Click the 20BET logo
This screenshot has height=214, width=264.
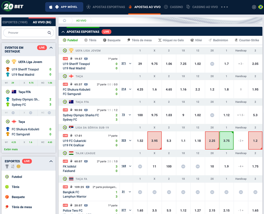point(12,6)
